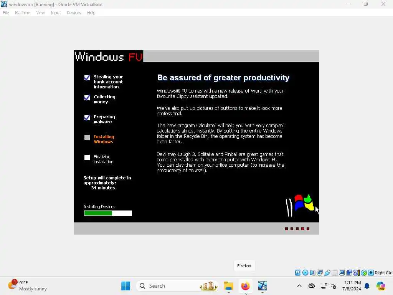Viewport: 393px width, 295px height.
Task: Click the Windows FU logo banner
Action: [x=109, y=56]
